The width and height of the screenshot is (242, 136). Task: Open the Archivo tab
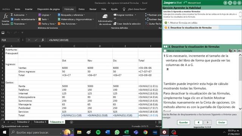pyautogui.click(x=6, y=9)
